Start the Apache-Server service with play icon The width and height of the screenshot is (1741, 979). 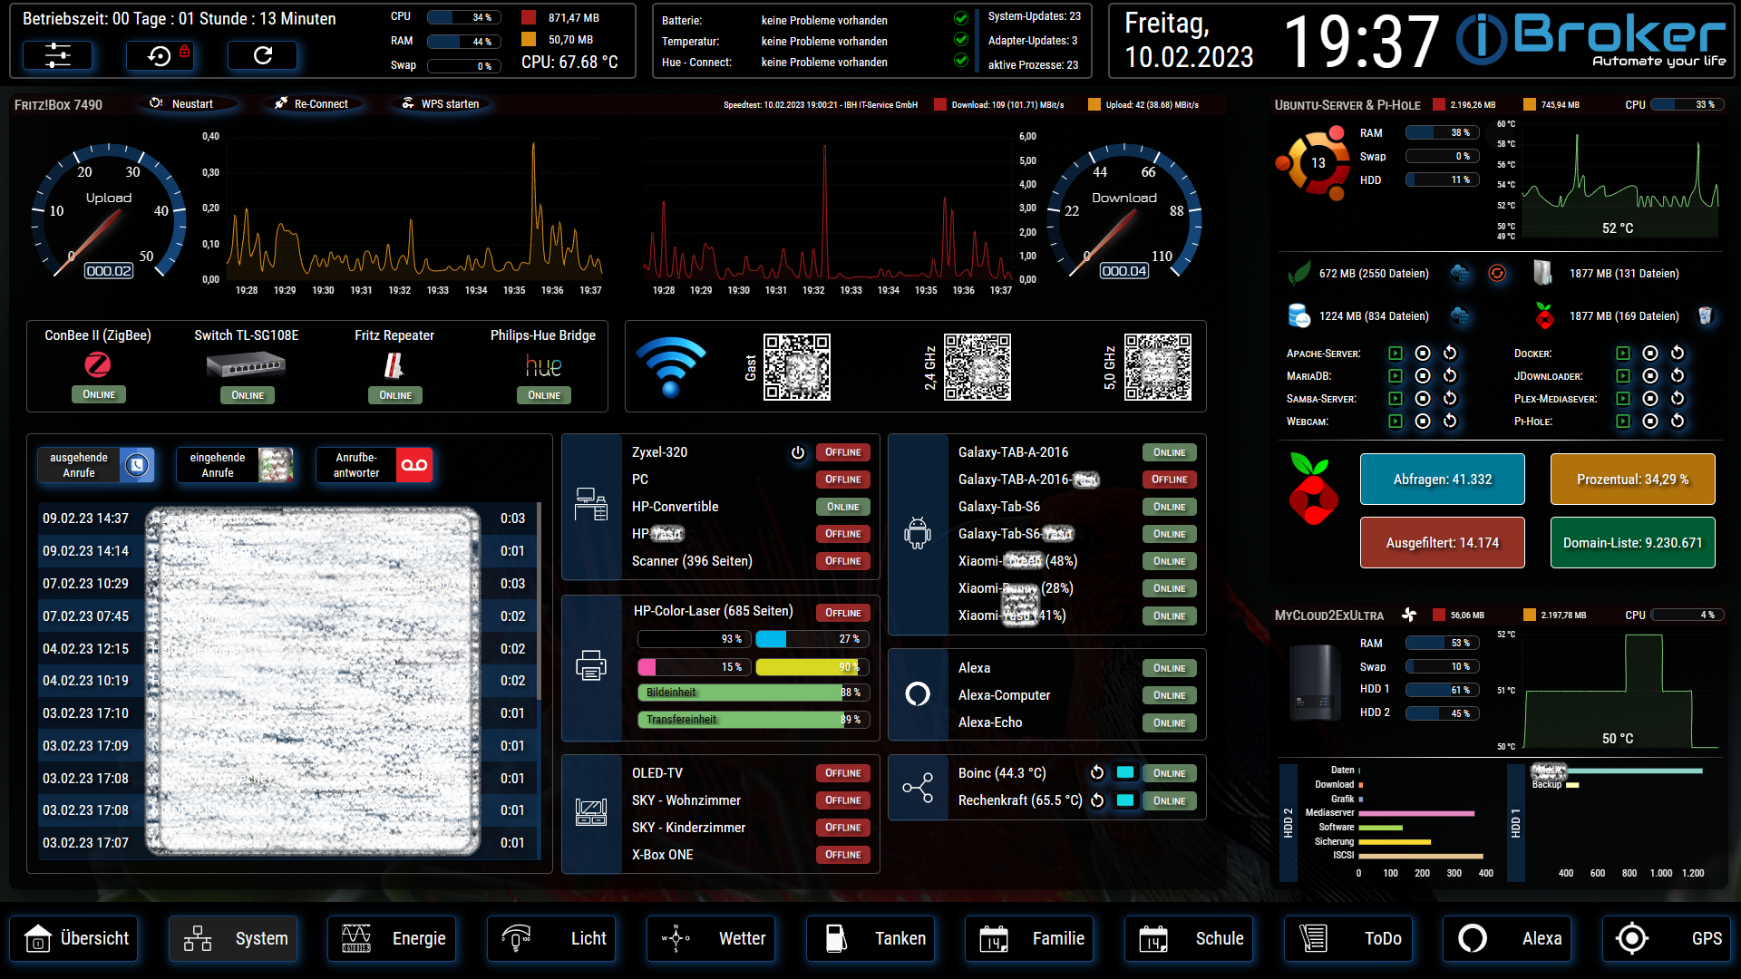pyautogui.click(x=1396, y=354)
